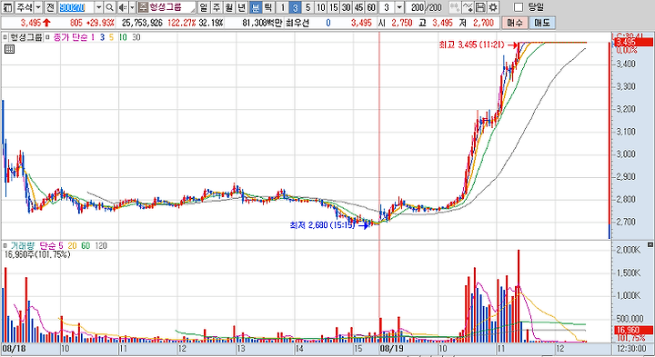The height and width of the screenshot is (357, 655).
Task: Select the 분 minute chart period
Action: [x=256, y=7]
